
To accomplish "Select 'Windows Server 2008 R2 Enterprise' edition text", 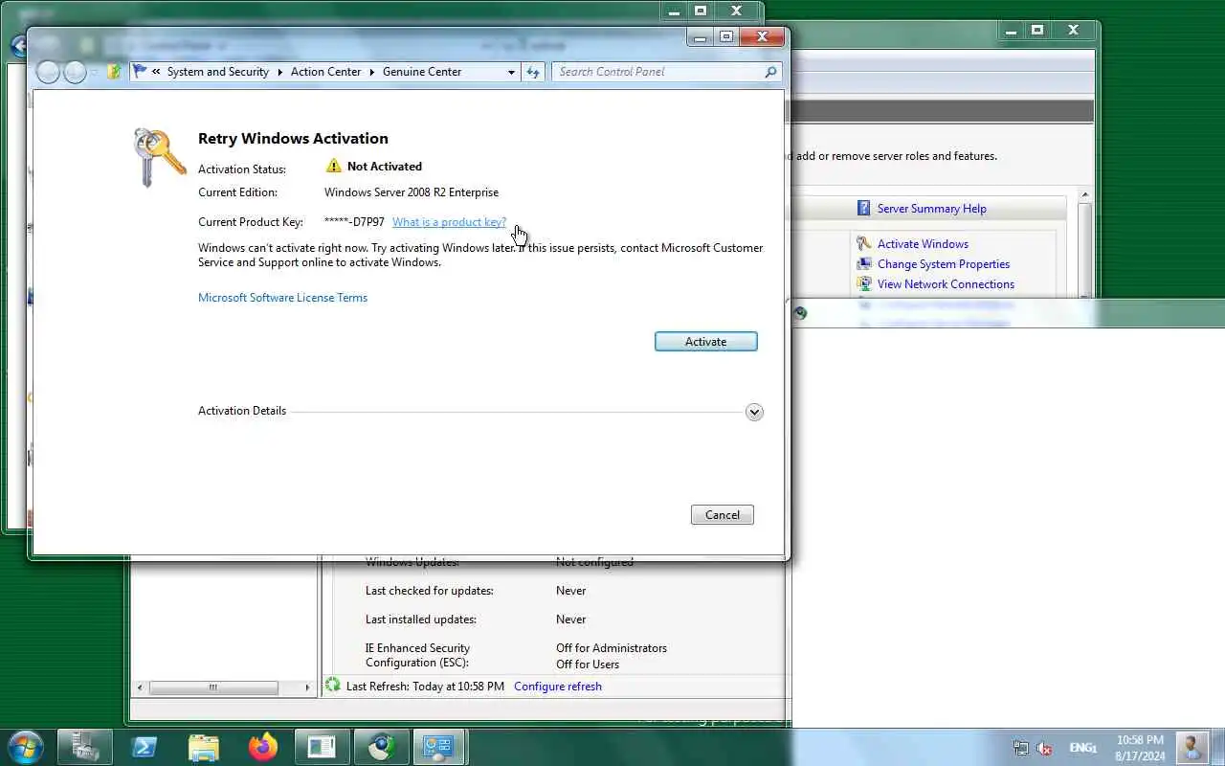I will tap(412, 192).
